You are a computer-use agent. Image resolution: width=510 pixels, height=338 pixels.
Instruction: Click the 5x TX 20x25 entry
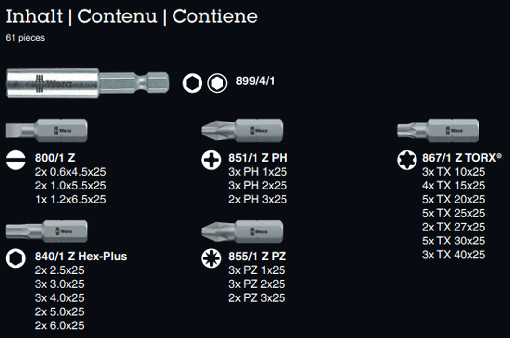tap(454, 199)
